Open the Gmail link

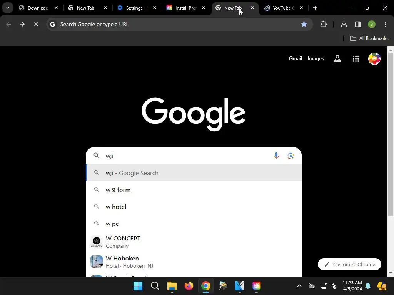[x=295, y=58]
